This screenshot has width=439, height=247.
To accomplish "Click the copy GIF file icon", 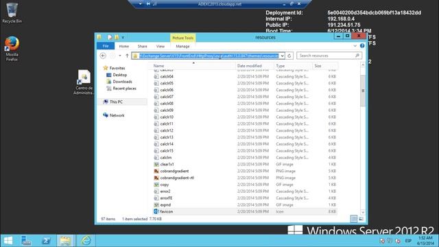I will coord(156,185).
